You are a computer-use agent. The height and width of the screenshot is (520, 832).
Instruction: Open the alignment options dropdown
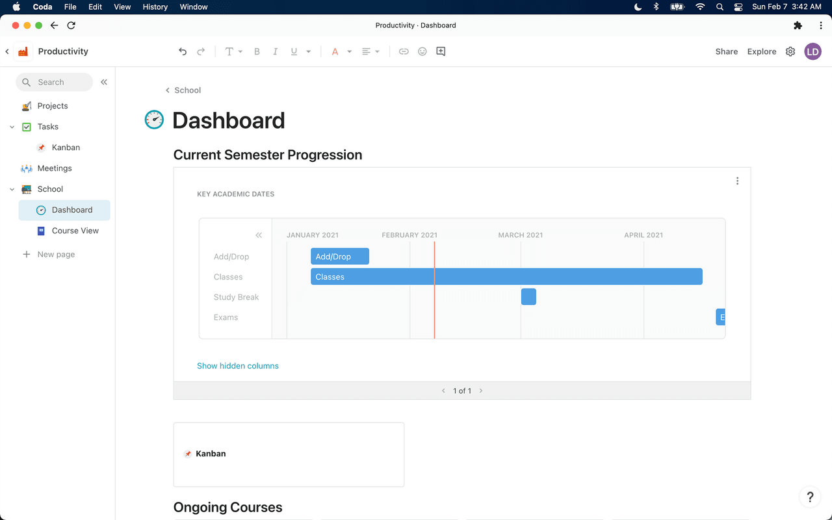click(378, 51)
